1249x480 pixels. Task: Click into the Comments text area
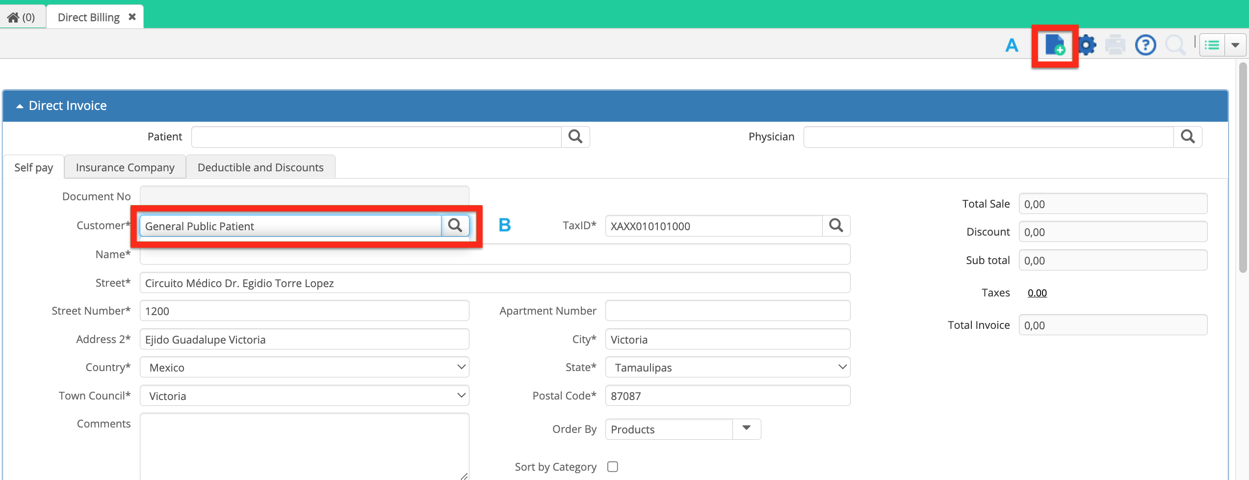tap(304, 446)
